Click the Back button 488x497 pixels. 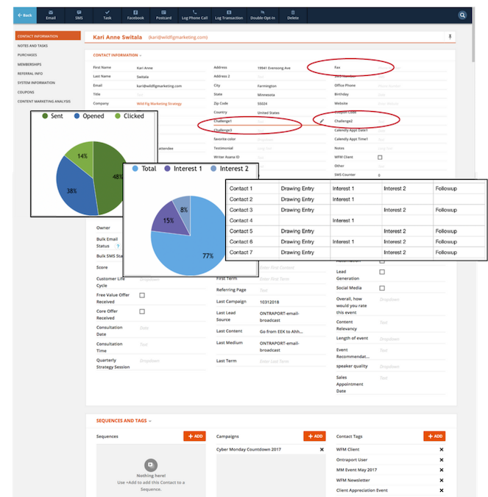(x=25, y=15)
